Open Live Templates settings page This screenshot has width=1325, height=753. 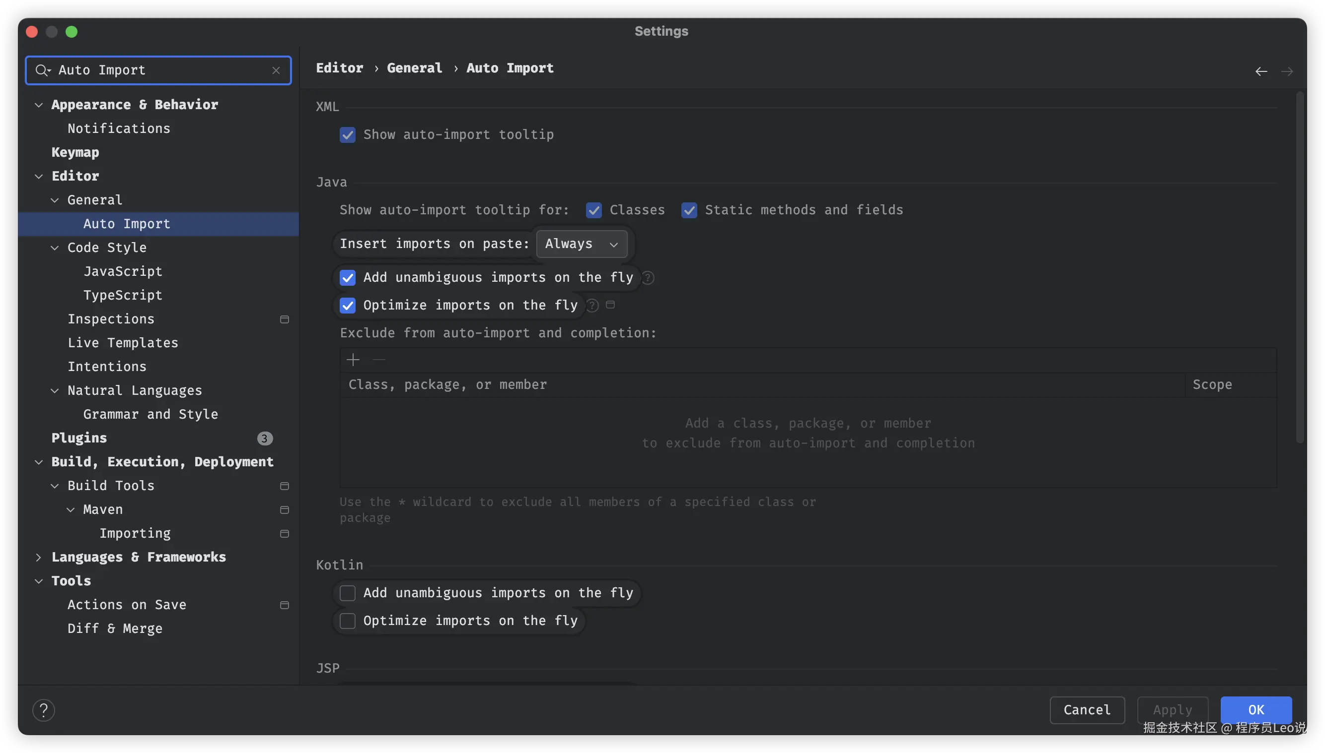tap(123, 342)
